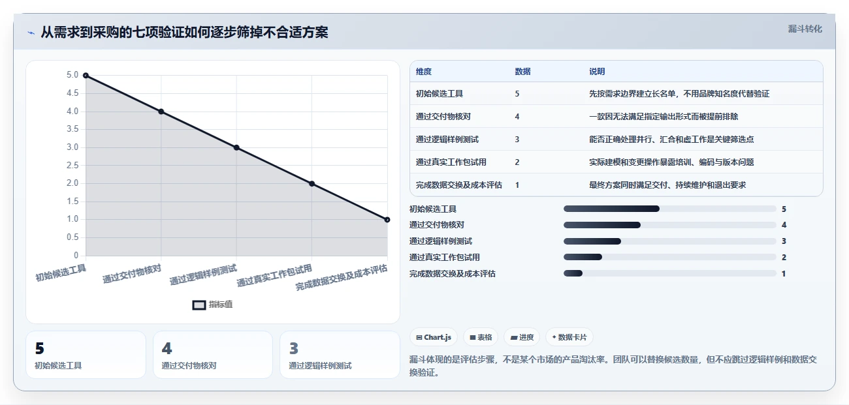
Task: Click the 漏斗转化 label in header
Action: [x=805, y=29]
